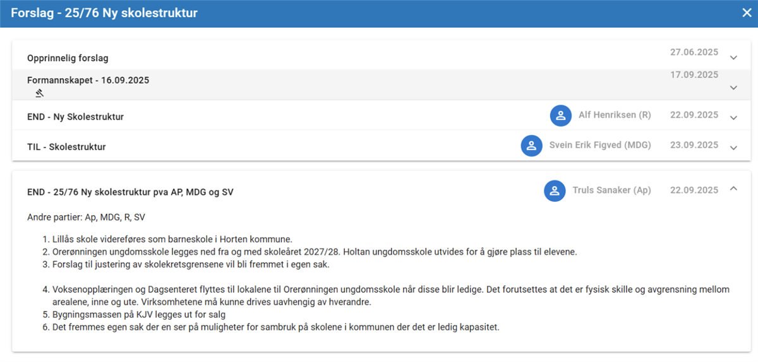
Task: Open the Opprinnelig forslag row title
Action: pos(68,58)
